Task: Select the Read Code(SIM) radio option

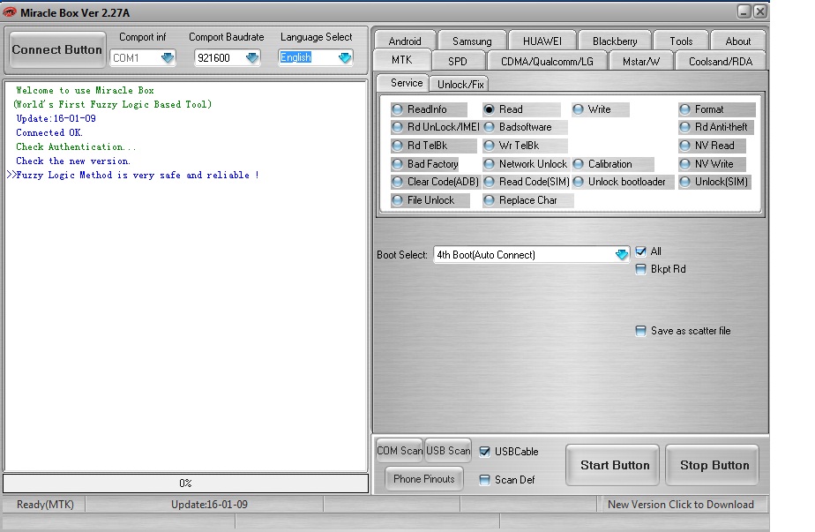Action: 527,182
